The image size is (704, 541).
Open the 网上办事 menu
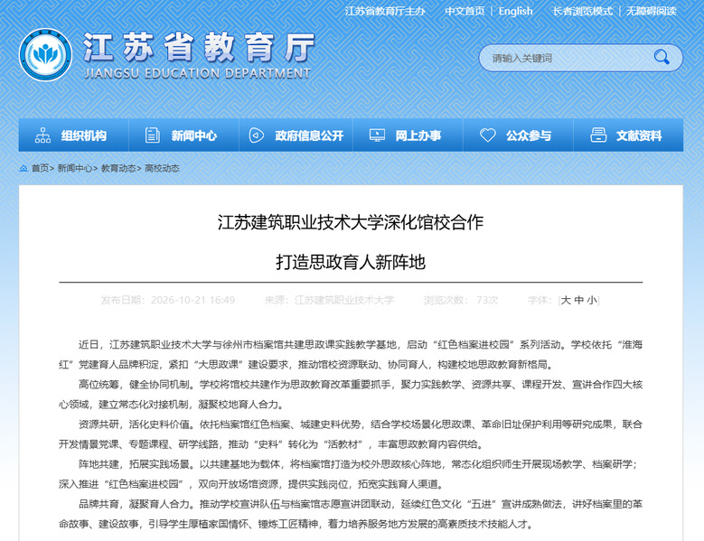coord(408,135)
